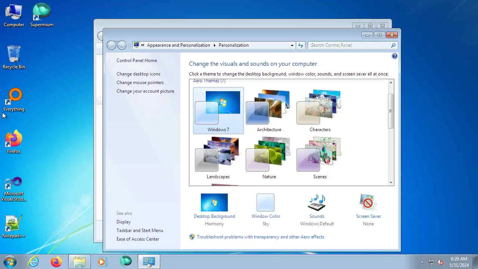This screenshot has width=478, height=269.
Task: Select the Supermium desktop shortcut
Action: [x=42, y=16]
